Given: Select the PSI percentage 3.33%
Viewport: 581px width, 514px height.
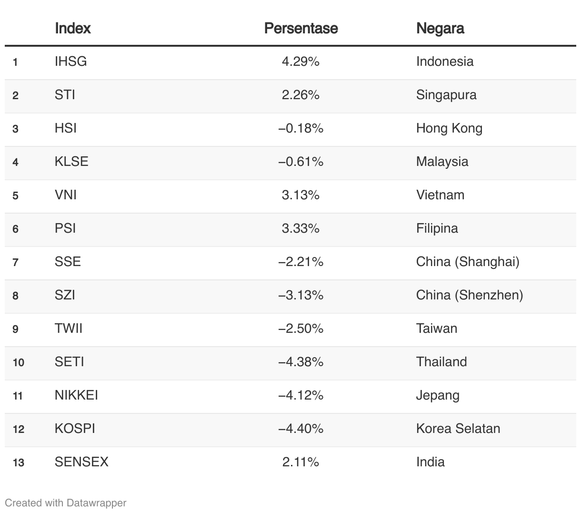Looking at the screenshot, I should pyautogui.click(x=301, y=228).
